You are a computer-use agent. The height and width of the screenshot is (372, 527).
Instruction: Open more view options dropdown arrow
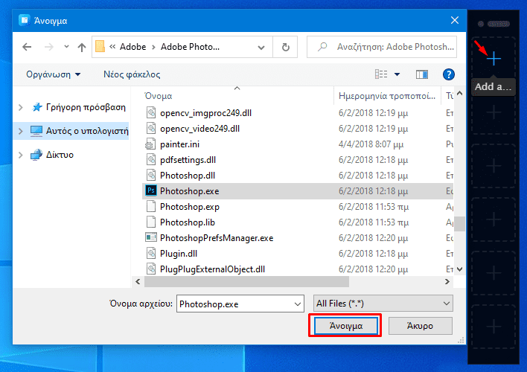tap(397, 74)
